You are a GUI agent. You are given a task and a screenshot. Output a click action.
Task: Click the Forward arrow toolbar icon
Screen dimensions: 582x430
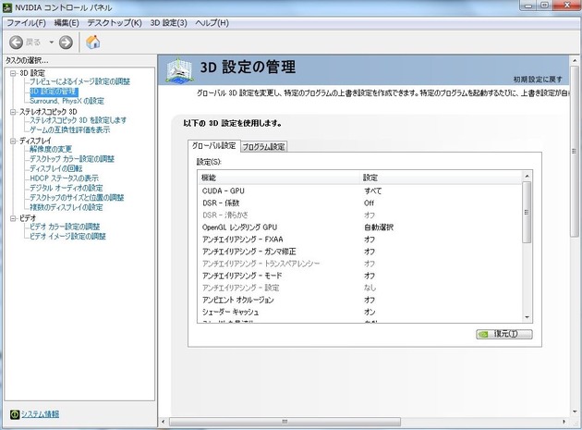coord(66,43)
